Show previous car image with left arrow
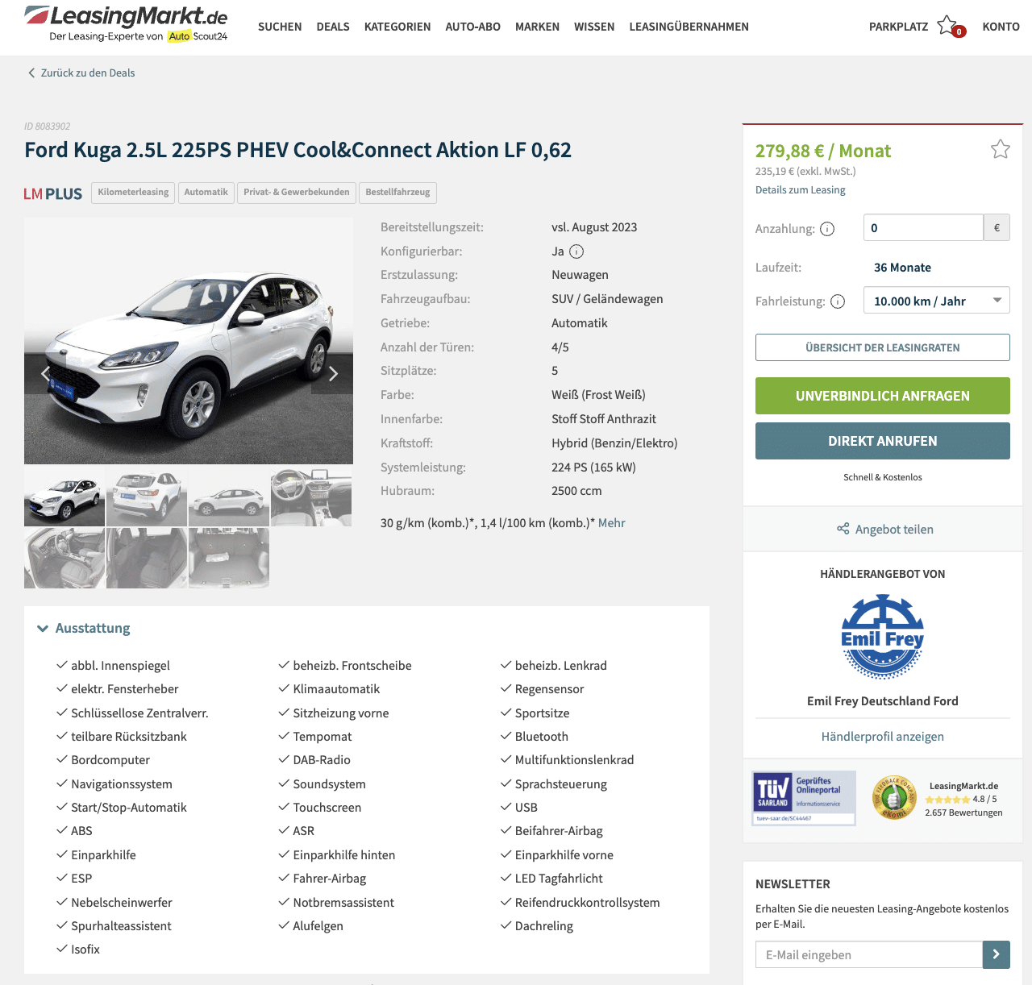1032x985 pixels. (x=45, y=373)
